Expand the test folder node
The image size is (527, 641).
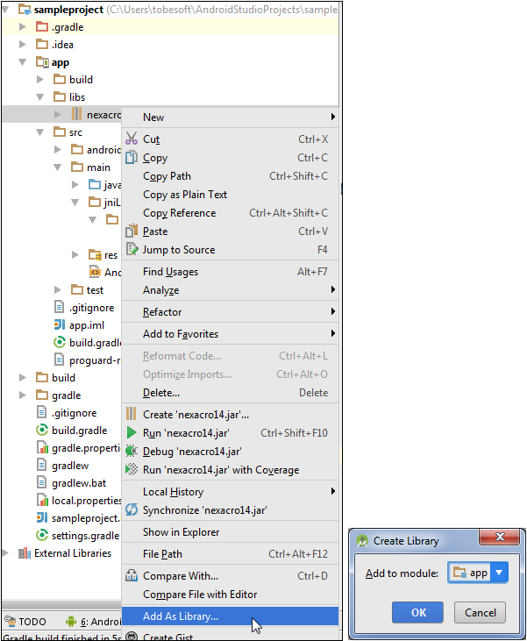click(58, 290)
